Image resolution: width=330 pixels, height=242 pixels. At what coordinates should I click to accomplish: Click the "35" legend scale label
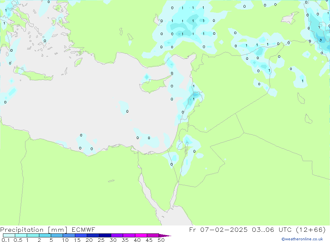coord(125,240)
